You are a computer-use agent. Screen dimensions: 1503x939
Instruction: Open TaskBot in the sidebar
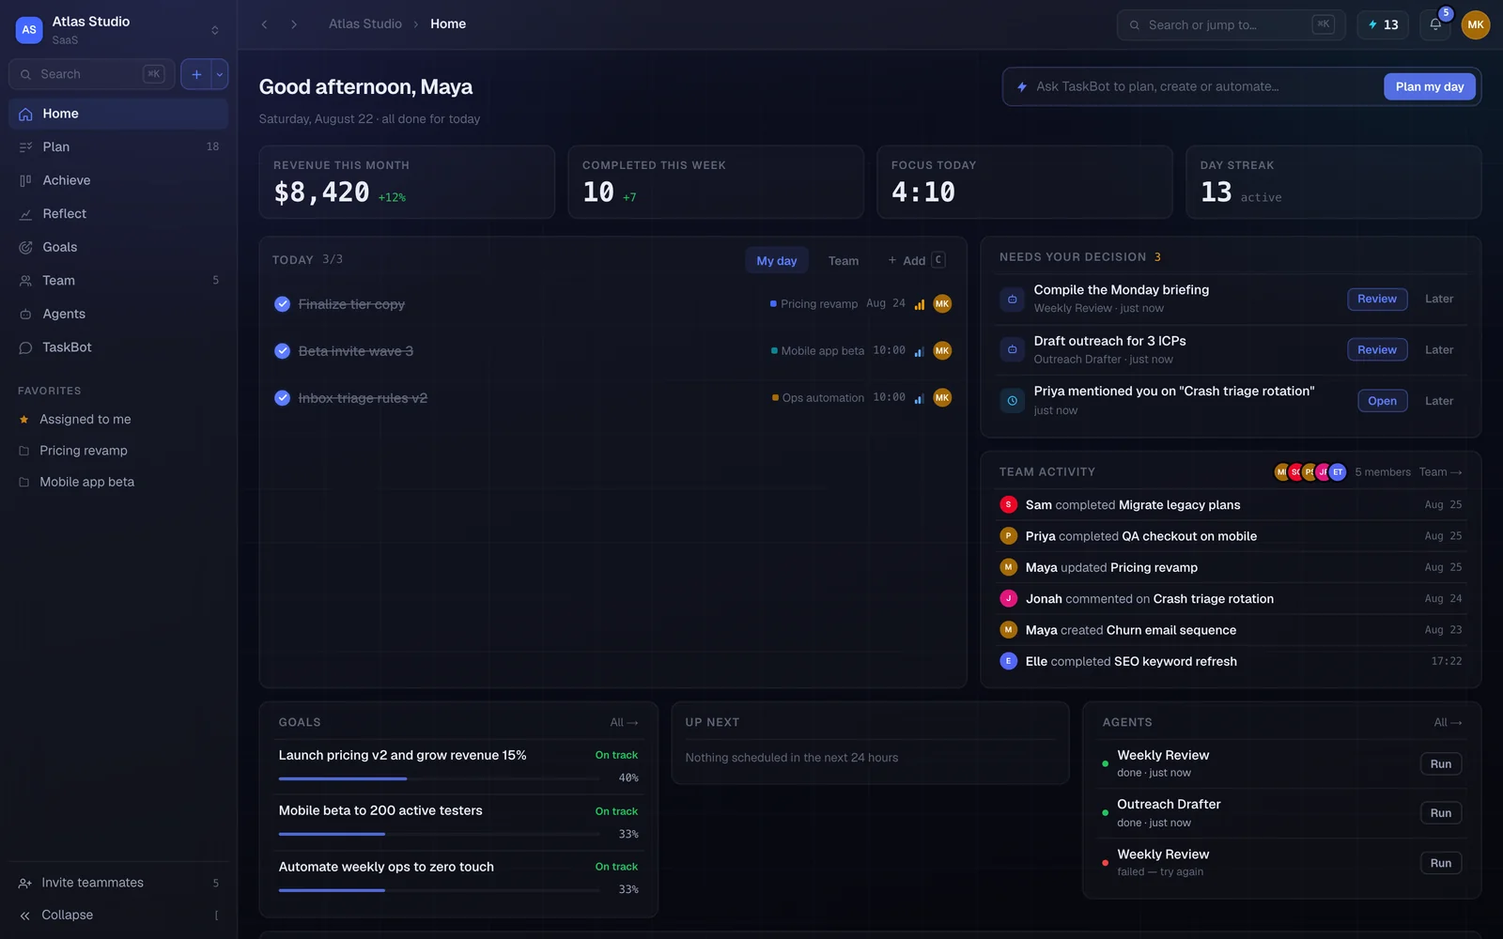coord(118,347)
